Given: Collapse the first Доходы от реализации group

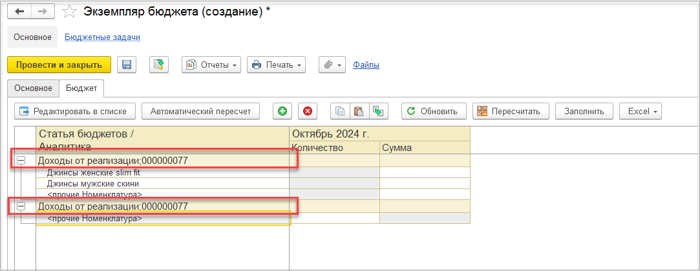Looking at the screenshot, I should click(x=21, y=160).
